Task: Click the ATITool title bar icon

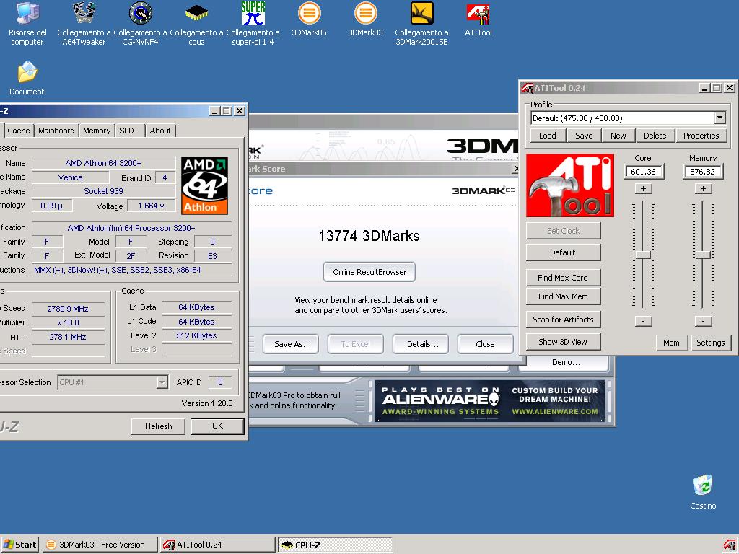Action: tap(528, 87)
